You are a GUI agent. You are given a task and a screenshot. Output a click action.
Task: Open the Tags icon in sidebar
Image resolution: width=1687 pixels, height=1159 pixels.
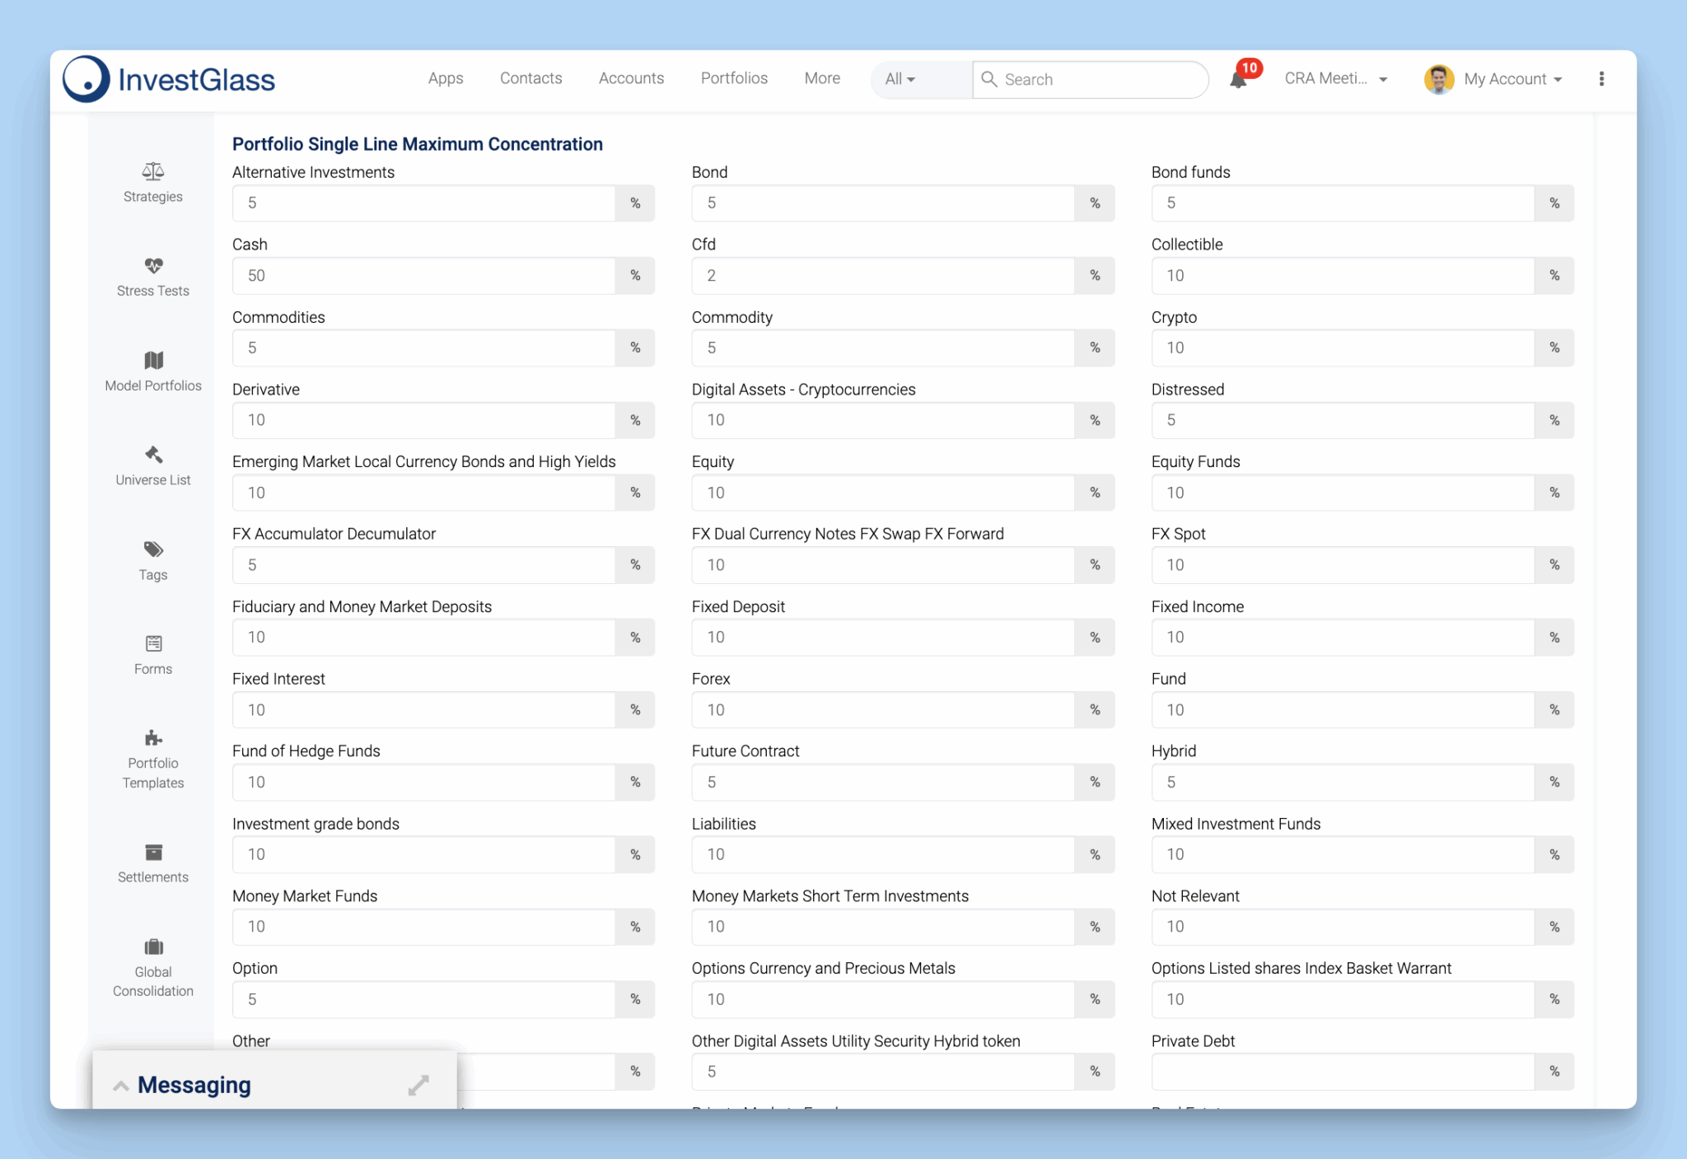153,549
